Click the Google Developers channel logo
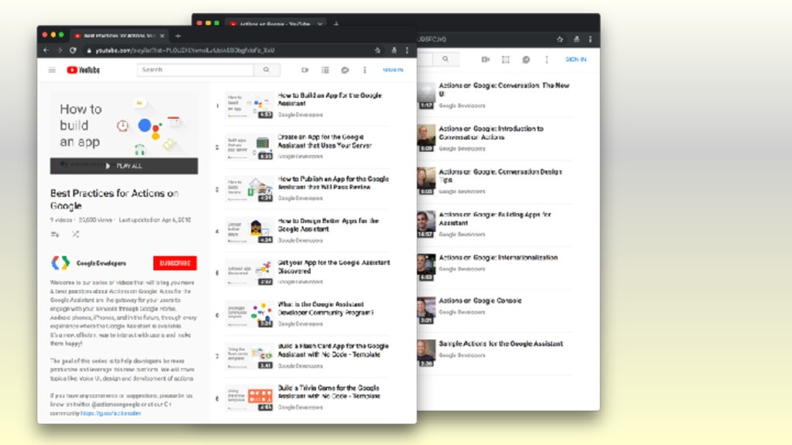The width and height of the screenshot is (792, 445). point(60,263)
